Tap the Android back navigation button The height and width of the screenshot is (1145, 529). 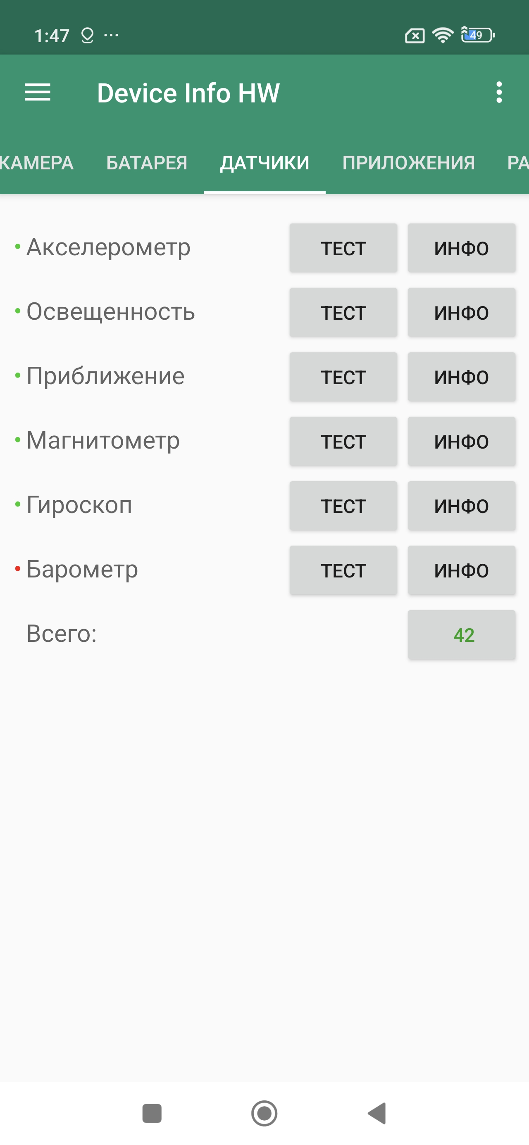point(377,1113)
